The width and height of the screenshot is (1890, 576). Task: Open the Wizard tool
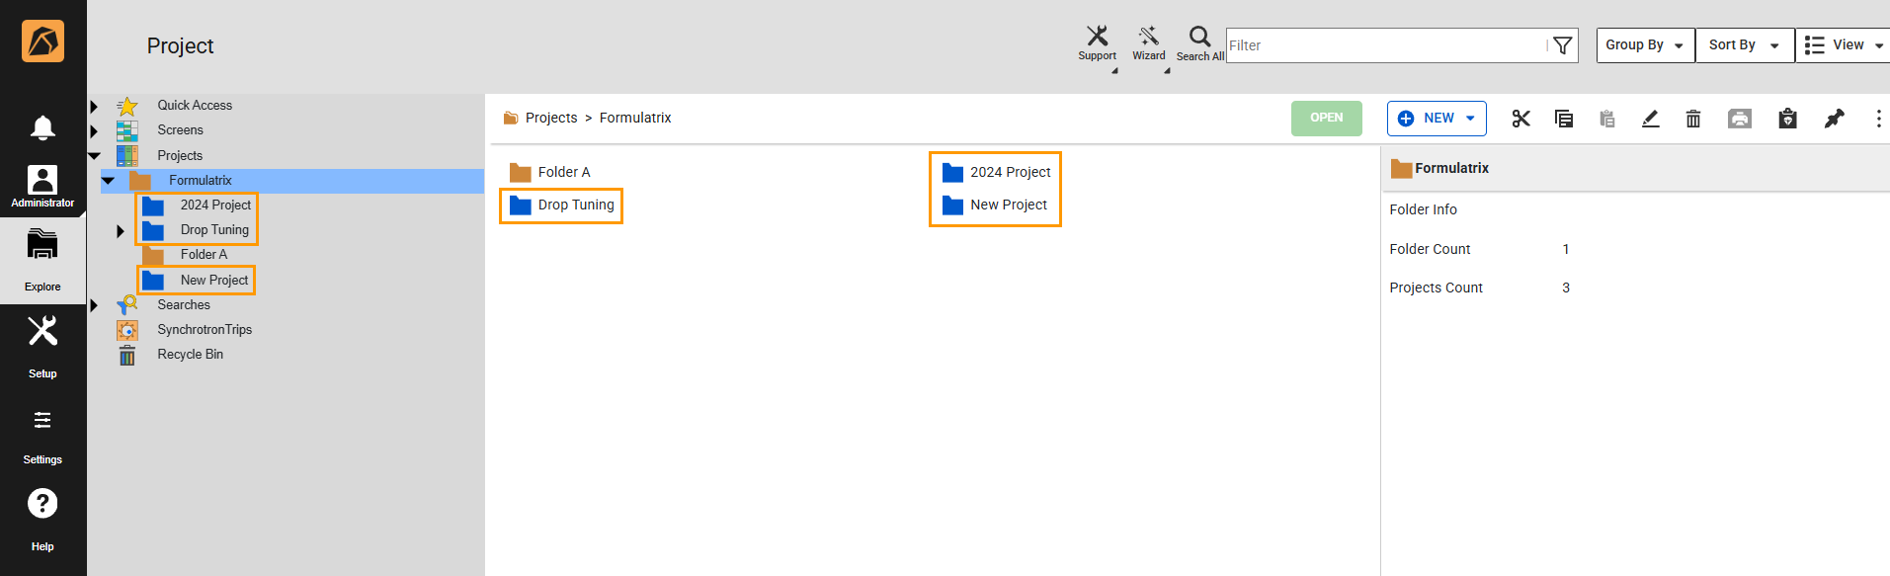[1148, 38]
